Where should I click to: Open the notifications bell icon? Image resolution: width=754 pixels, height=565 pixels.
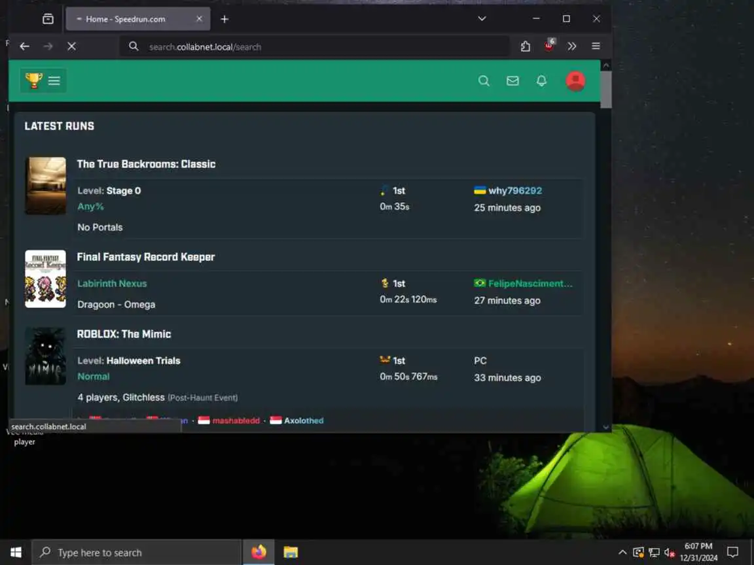tap(541, 80)
